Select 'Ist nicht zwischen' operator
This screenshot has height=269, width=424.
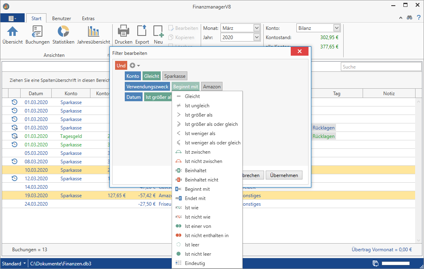click(207, 161)
